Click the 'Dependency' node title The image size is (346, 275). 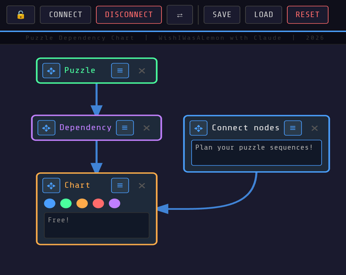tap(85, 128)
